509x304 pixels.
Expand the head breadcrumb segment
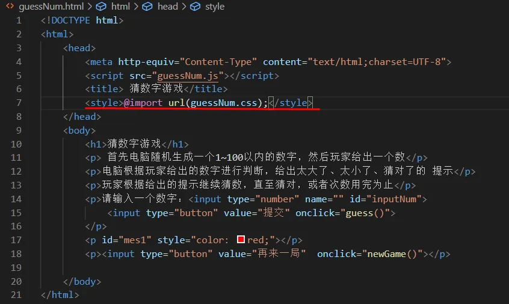click(167, 7)
